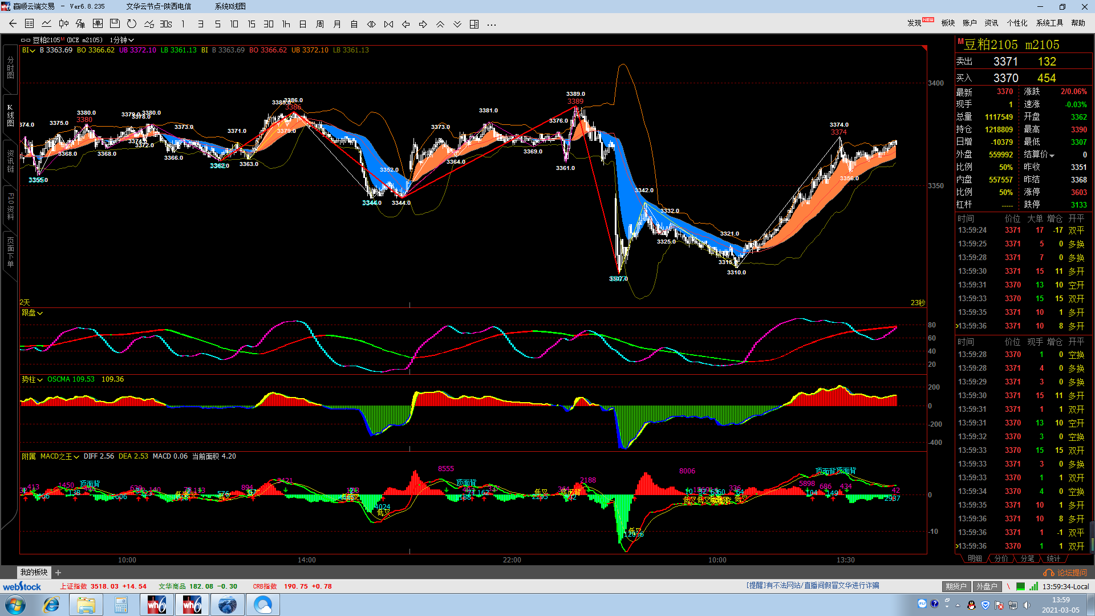Switch to the 30s period
Viewport: 1095px width, 616px height.
(x=166, y=24)
